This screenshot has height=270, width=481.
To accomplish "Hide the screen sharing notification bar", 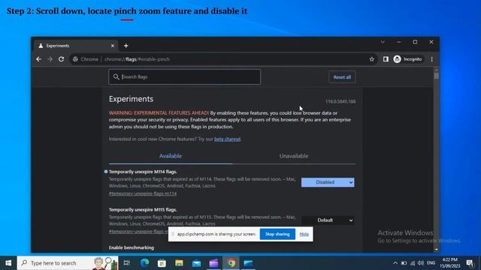I will [x=304, y=234].
